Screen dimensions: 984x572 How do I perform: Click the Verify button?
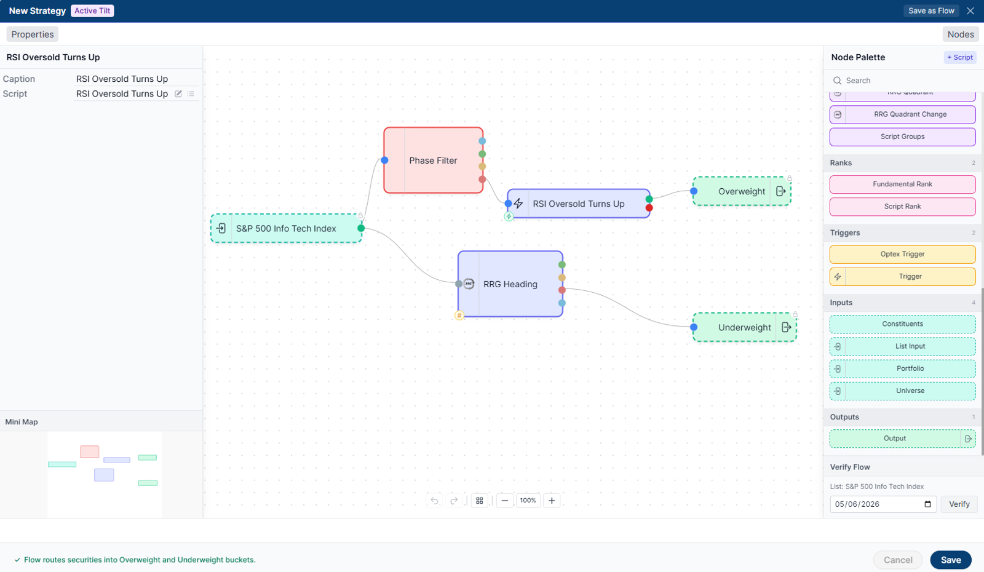(x=959, y=504)
